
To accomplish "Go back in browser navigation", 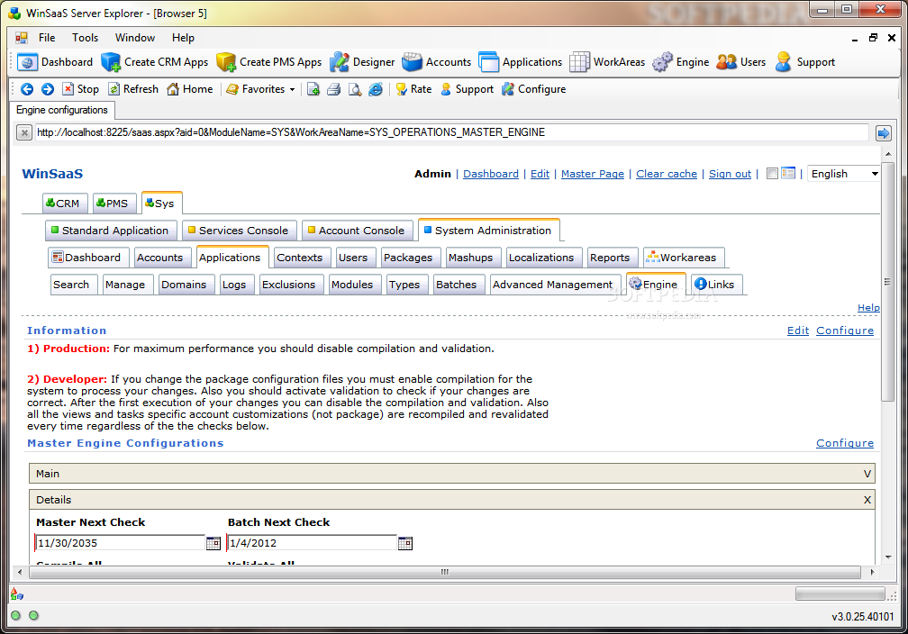I will click(x=27, y=89).
